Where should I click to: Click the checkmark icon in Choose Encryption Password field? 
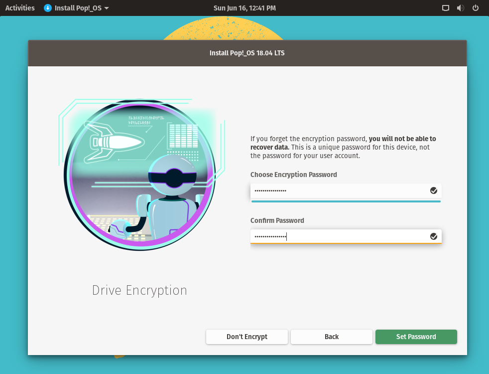(434, 190)
